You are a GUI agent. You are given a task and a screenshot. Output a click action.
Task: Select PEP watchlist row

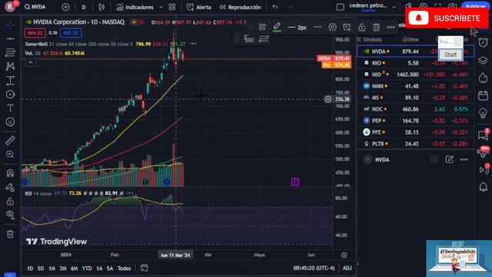tap(415, 121)
